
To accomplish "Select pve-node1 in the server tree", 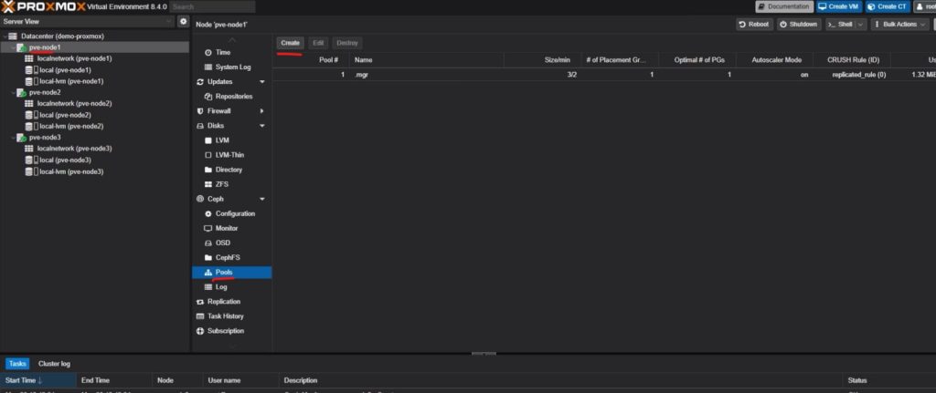I will pyautogui.click(x=45, y=47).
